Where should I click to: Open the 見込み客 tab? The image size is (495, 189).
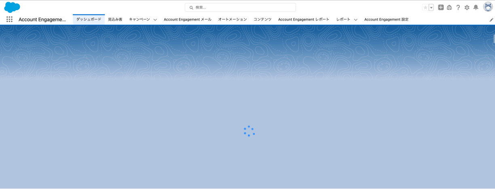point(115,19)
